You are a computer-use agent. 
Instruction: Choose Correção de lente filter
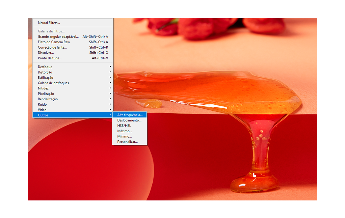pyautogui.click(x=73, y=47)
